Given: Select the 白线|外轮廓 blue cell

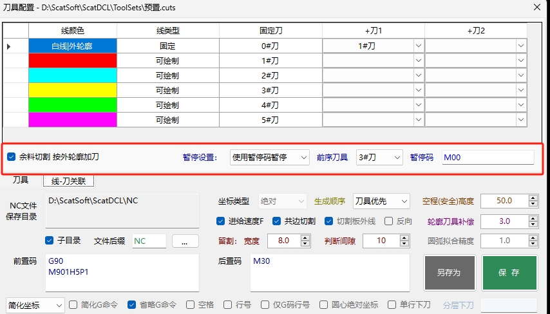Looking at the screenshot, I should pos(73,46).
